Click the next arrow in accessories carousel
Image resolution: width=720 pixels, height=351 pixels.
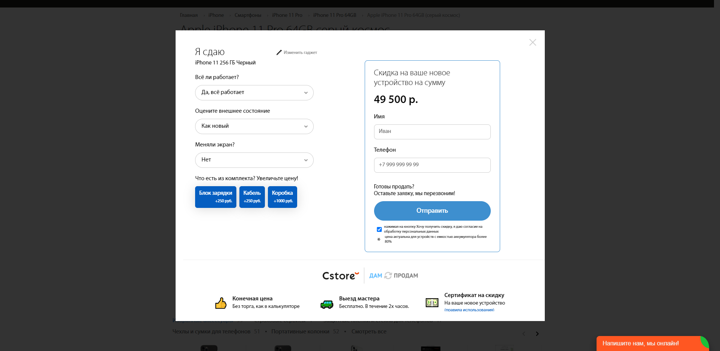pyautogui.click(x=537, y=334)
